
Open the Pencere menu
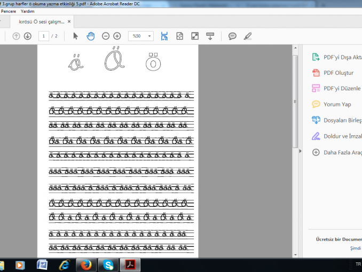tap(8, 11)
